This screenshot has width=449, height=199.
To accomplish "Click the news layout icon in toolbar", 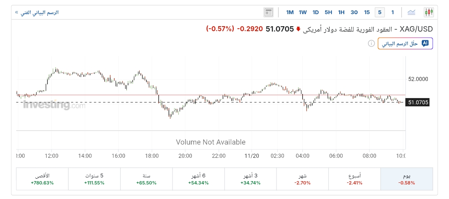I will [269, 12].
